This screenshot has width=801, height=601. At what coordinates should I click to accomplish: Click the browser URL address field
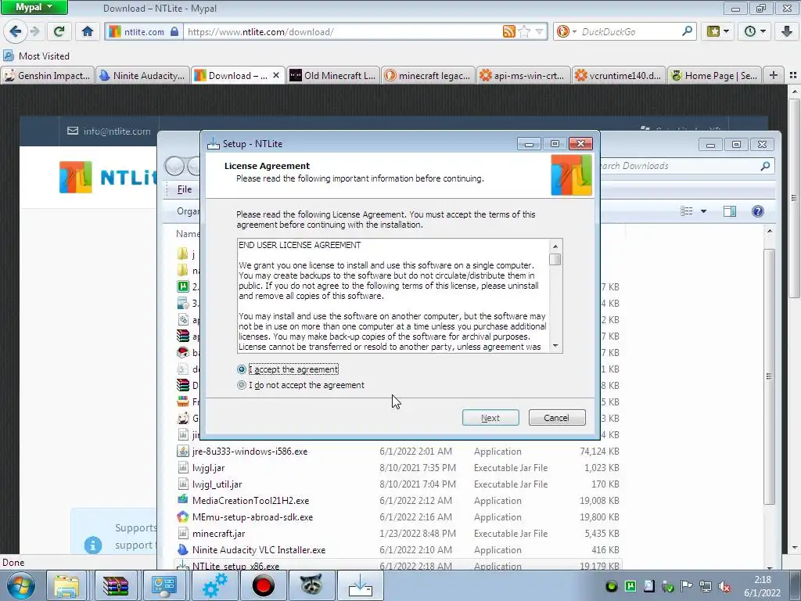(x=343, y=31)
